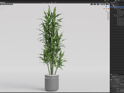124x93 pixels.
Task: Click the outliner search field
Action: [x=120, y=3]
